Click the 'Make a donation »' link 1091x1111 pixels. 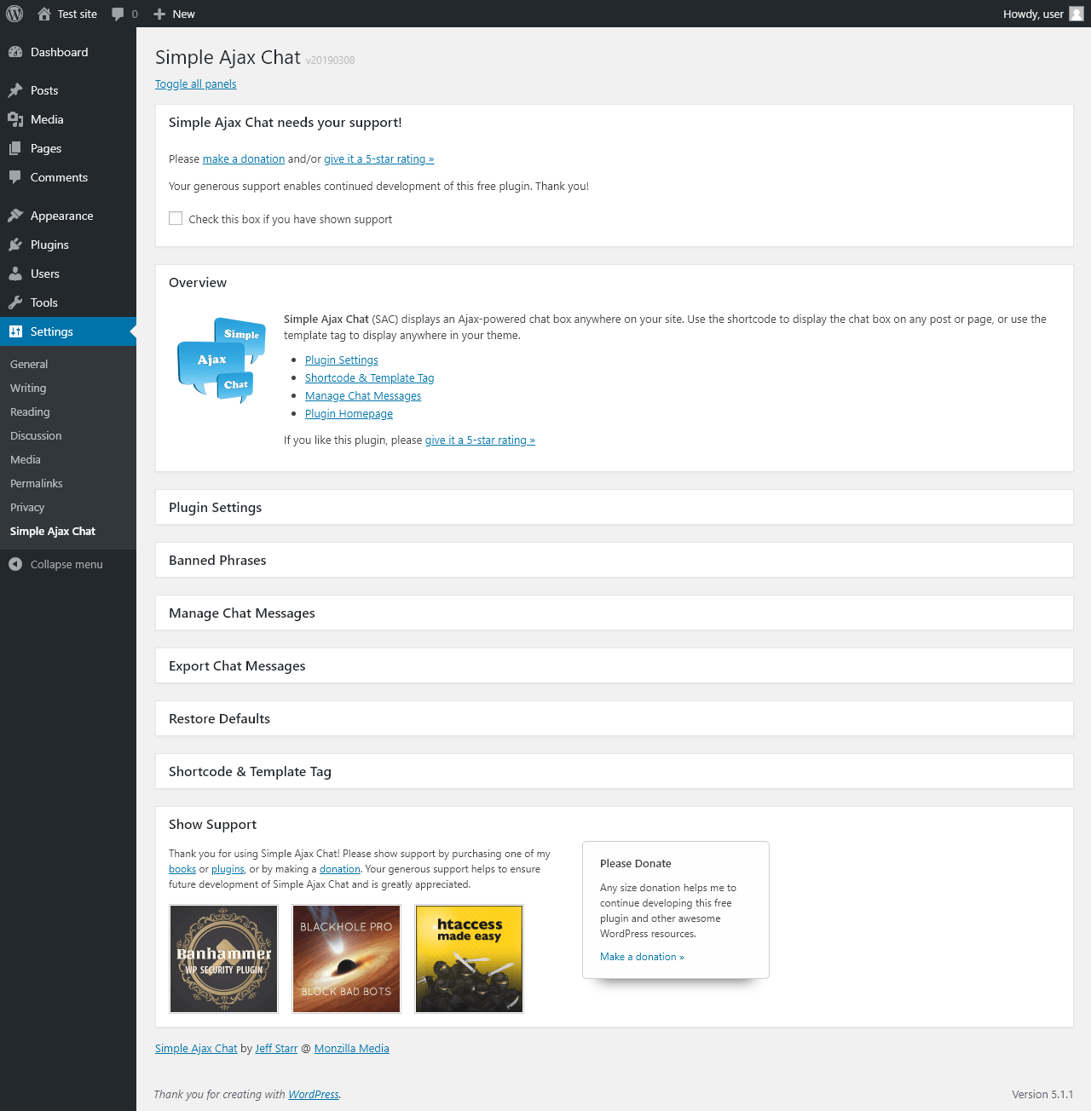[x=642, y=957]
